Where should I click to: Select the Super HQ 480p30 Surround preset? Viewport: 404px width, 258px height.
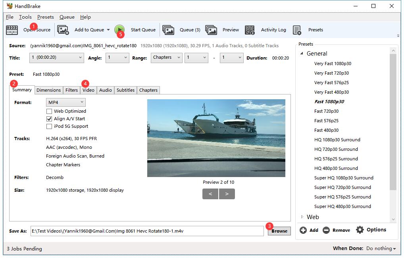click(x=342, y=207)
